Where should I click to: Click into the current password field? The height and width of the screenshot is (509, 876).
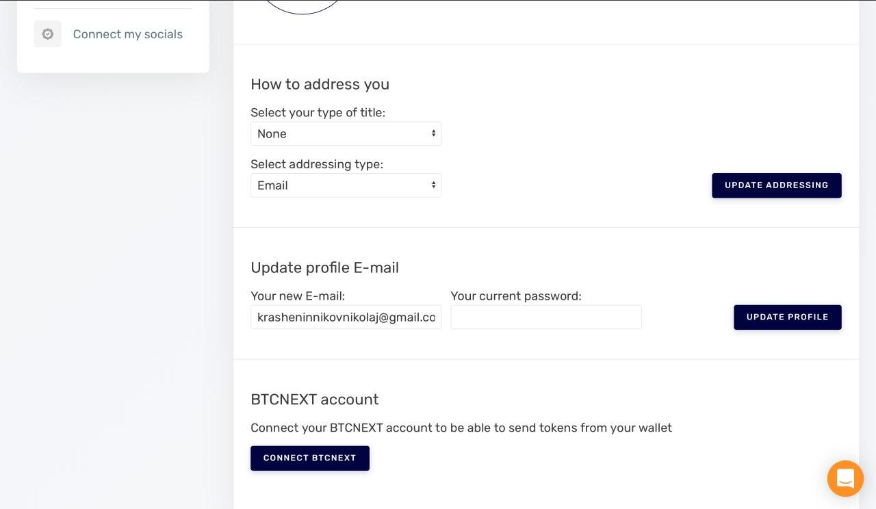[545, 317]
